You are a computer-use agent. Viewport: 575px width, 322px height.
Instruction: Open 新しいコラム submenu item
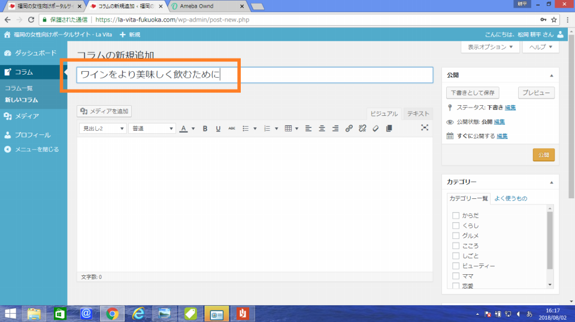[x=22, y=100]
